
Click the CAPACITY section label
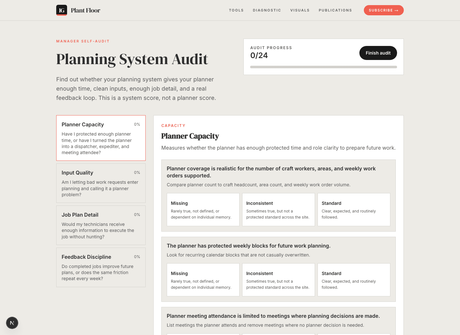coord(173,126)
